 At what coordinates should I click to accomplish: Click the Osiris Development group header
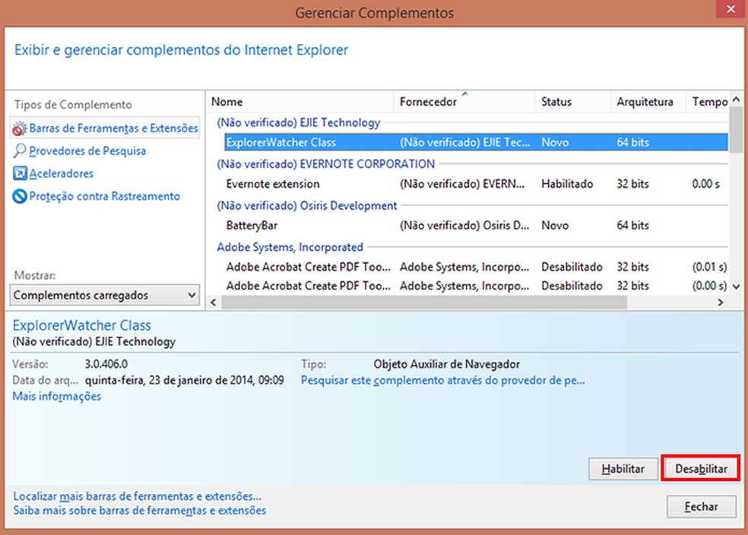coord(307,205)
